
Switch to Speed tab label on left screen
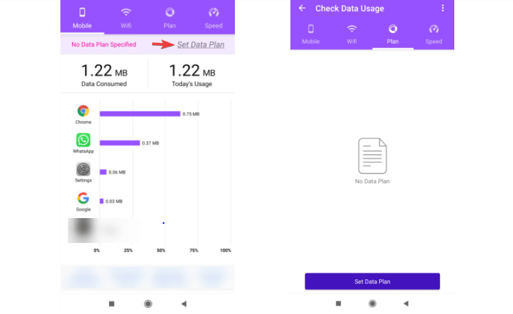coord(214,26)
